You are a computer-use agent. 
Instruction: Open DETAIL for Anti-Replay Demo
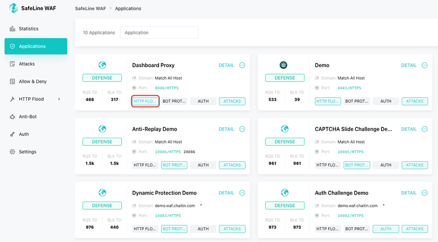tap(226, 129)
